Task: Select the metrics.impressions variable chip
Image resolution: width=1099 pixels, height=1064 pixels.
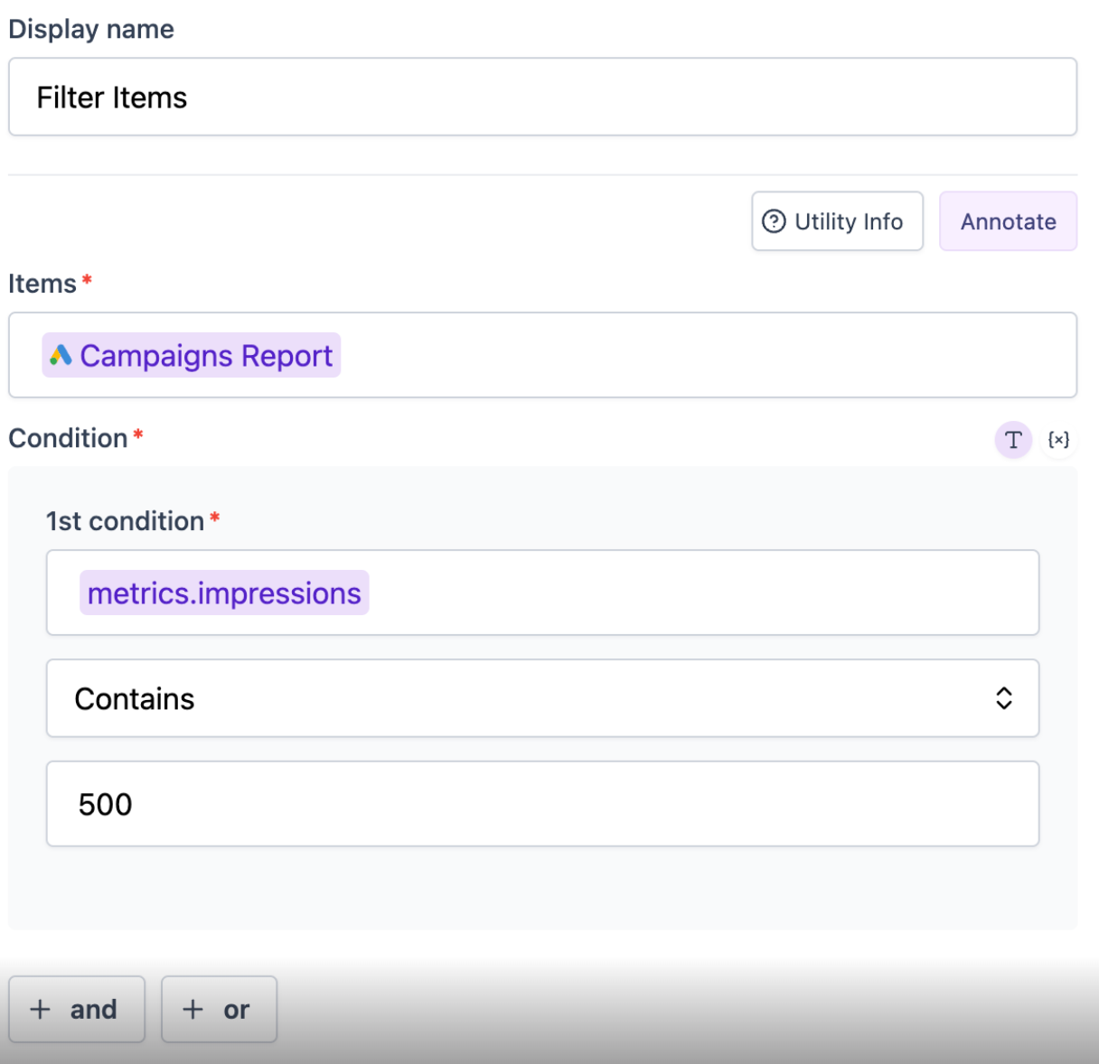Action: [x=224, y=593]
